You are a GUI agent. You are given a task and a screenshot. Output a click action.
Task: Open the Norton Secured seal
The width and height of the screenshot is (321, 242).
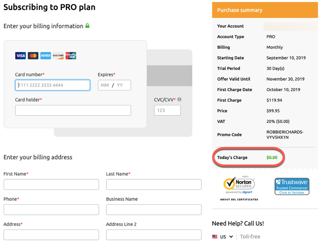pos(239,186)
